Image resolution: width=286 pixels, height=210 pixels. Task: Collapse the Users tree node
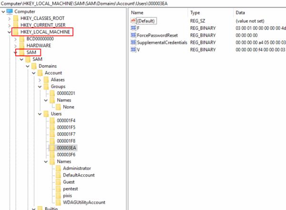click(x=40, y=114)
